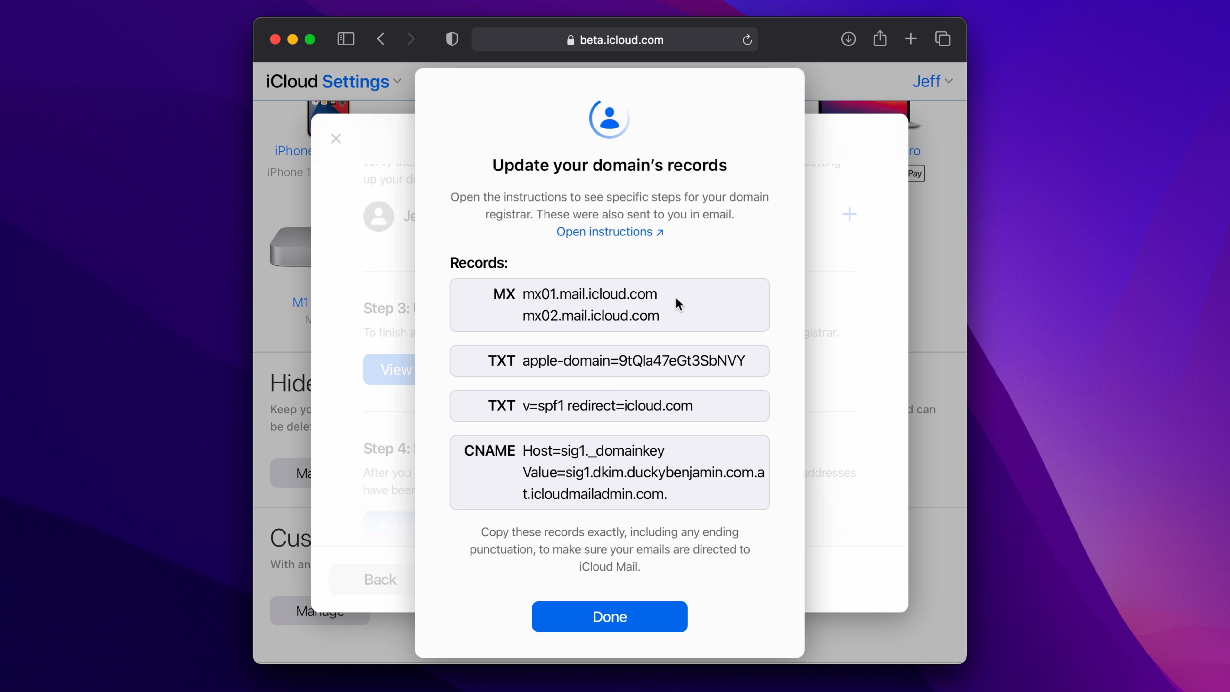Click the TXT apple-domain record field
Screen dimensions: 1230x692
coord(609,361)
